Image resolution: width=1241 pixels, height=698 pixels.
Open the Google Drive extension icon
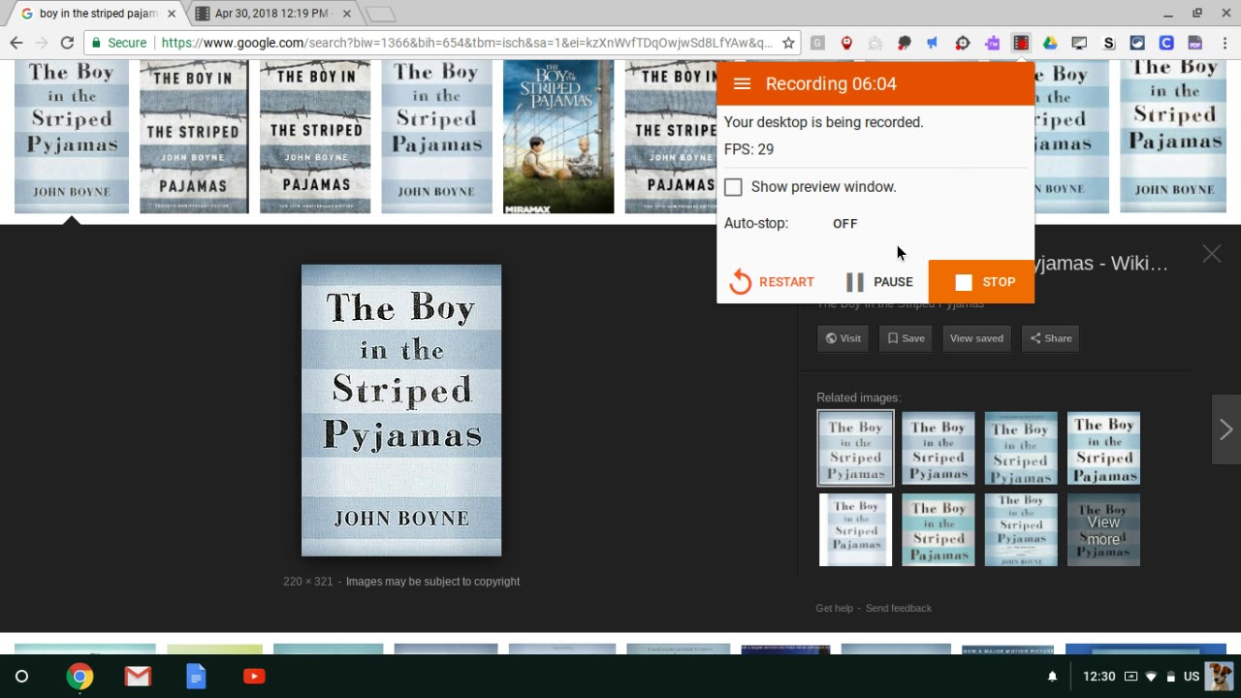(1050, 43)
